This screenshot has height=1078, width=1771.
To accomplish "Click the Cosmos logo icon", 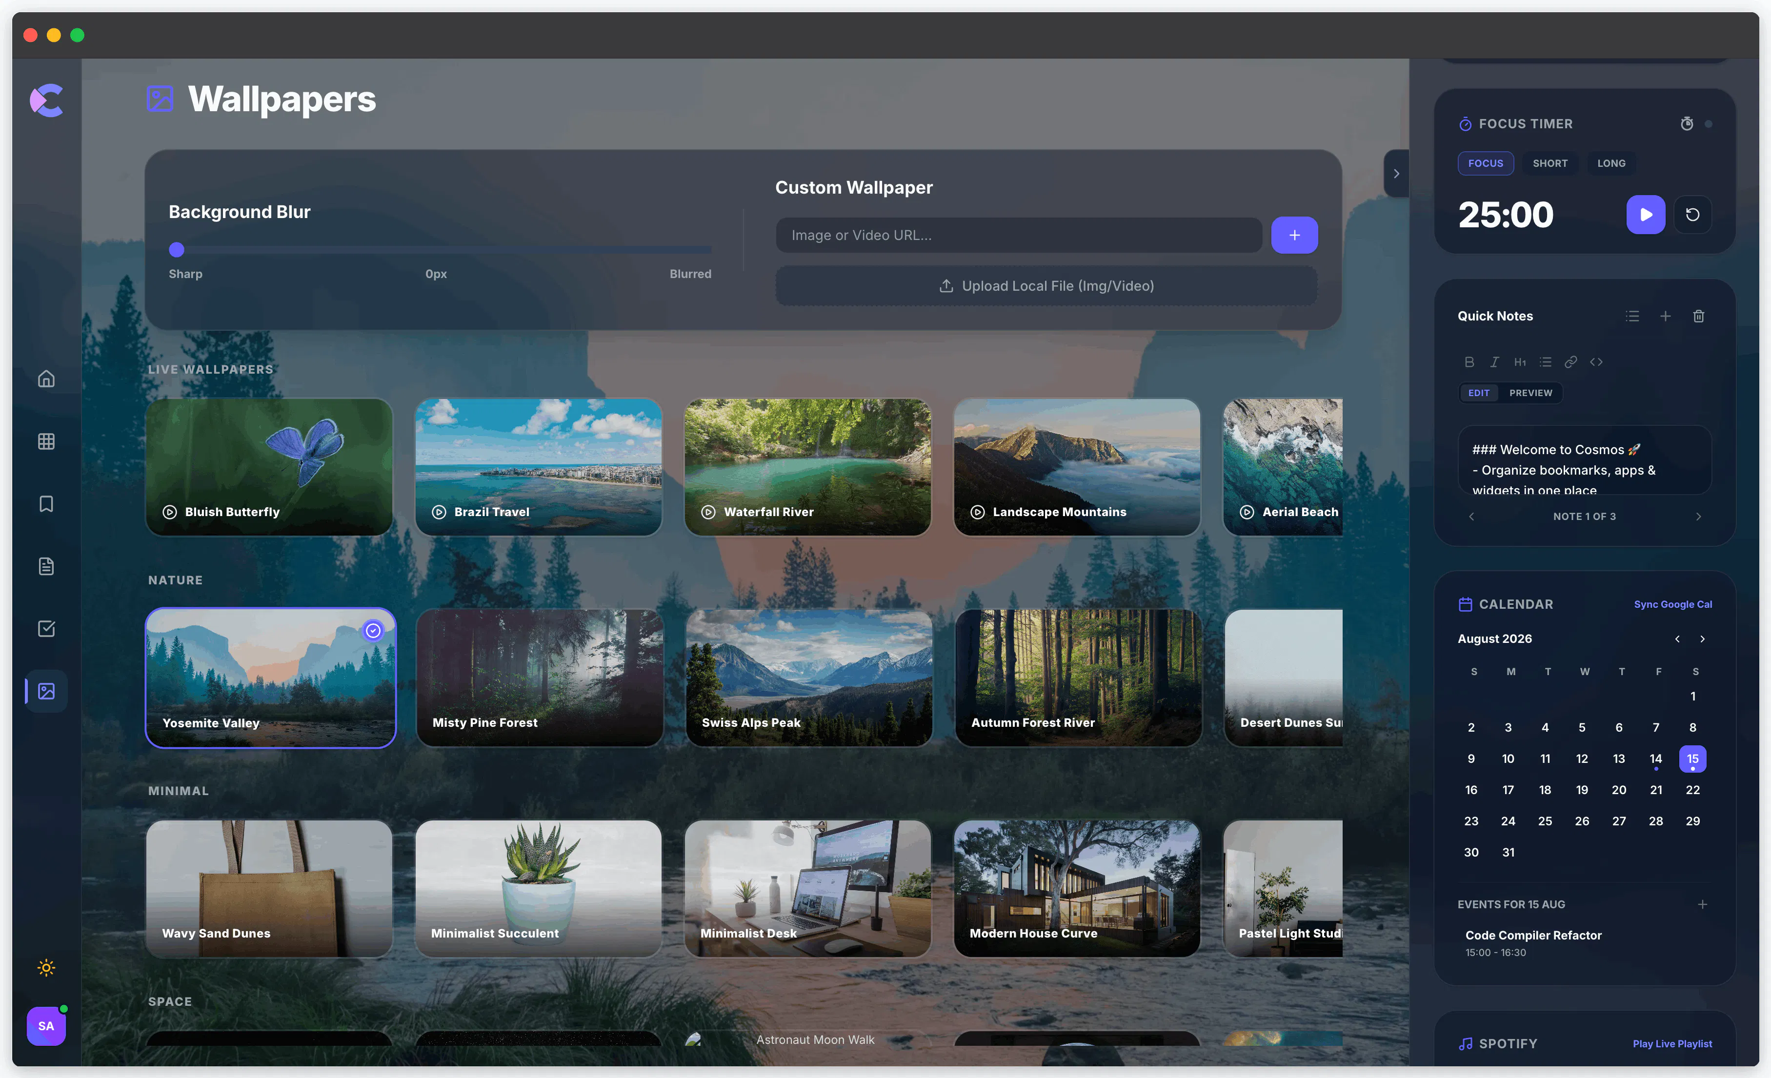I will [47, 100].
